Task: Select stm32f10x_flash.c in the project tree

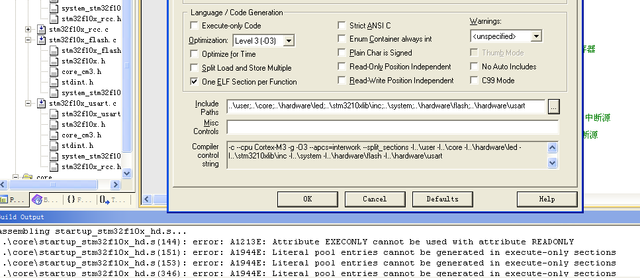Action: [83, 40]
